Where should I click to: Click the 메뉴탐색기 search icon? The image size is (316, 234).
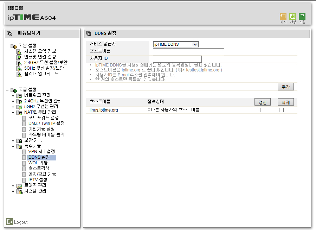point(9,33)
